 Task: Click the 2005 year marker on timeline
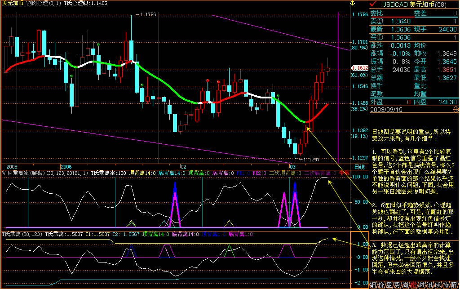pos(12,166)
